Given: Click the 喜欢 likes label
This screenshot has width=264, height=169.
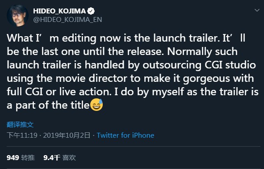Looking at the screenshot, I should tap(69, 158).
